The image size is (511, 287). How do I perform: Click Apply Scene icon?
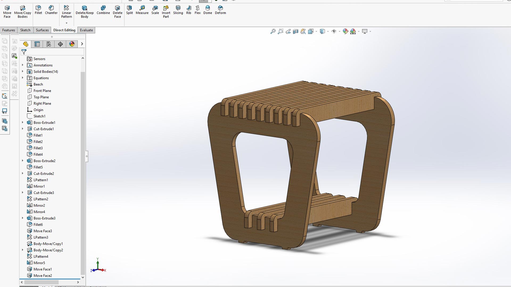click(353, 32)
